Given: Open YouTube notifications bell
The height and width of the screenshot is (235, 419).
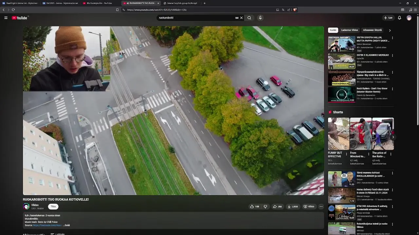Looking at the screenshot, I should pyautogui.click(x=399, y=18).
